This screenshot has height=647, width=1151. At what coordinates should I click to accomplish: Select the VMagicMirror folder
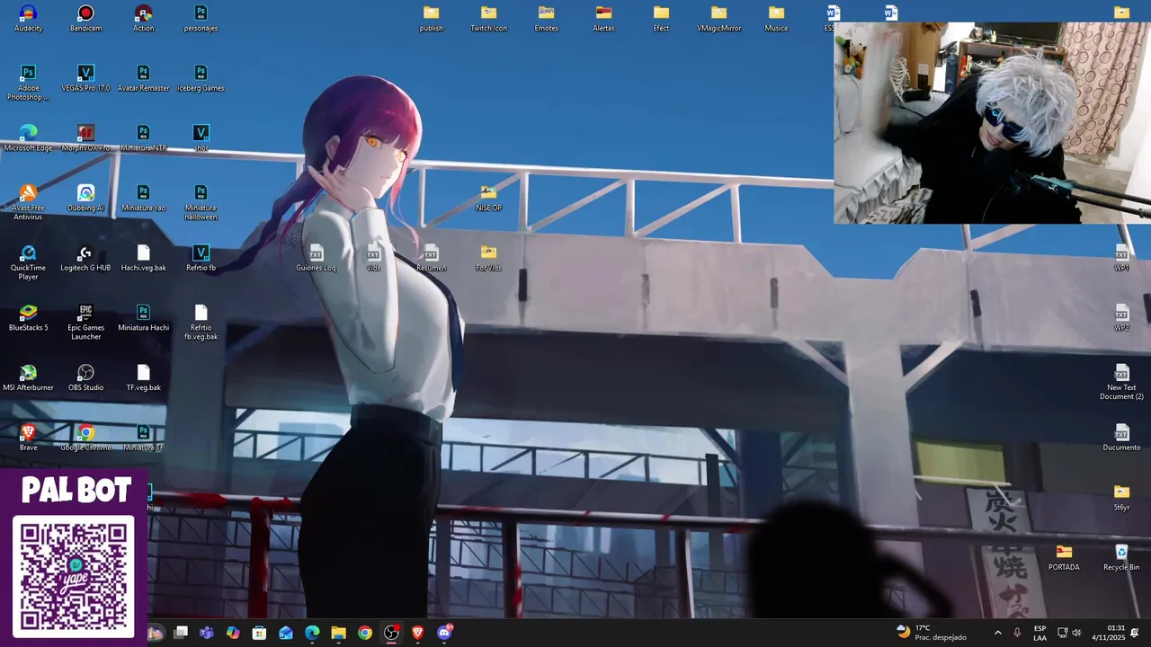718,19
